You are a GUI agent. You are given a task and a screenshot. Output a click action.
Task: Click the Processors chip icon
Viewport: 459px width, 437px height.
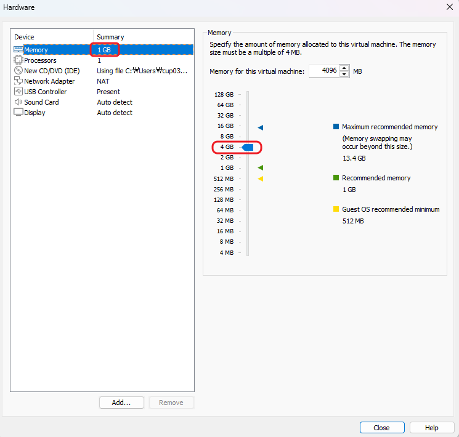tap(18, 60)
